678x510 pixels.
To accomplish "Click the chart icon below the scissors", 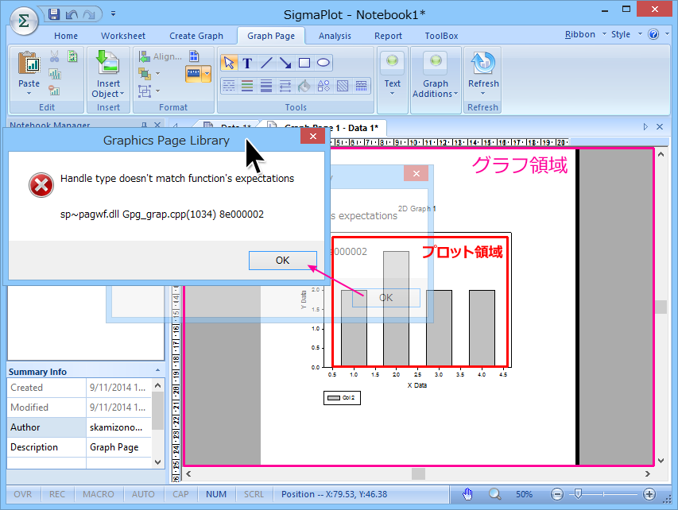I will click(55, 74).
